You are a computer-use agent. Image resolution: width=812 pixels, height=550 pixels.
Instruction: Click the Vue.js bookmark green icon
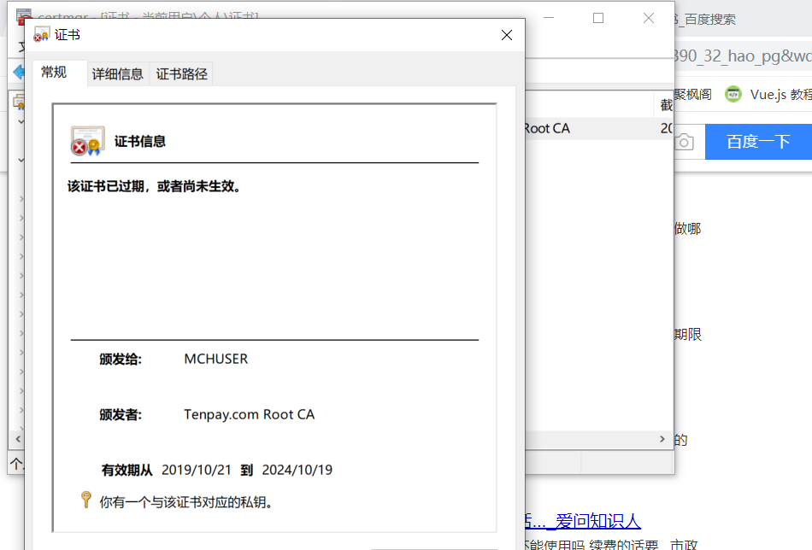point(733,94)
